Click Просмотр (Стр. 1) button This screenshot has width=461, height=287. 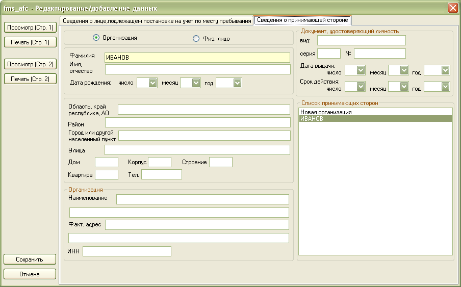tap(30, 28)
